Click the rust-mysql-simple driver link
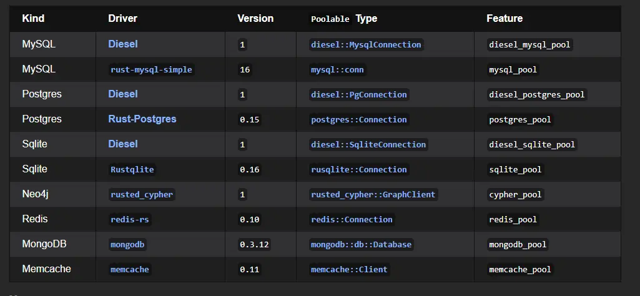 [152, 69]
